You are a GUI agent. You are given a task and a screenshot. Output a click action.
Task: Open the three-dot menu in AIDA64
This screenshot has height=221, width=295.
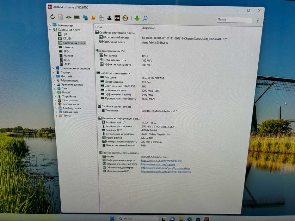coord(258,20)
